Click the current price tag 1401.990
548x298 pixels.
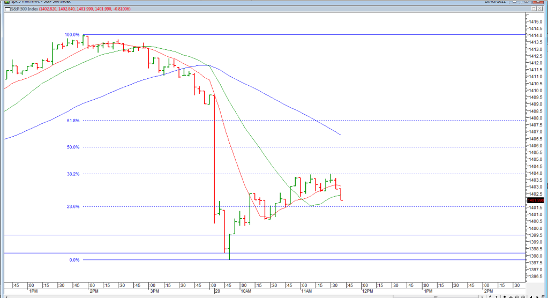[x=535, y=200]
